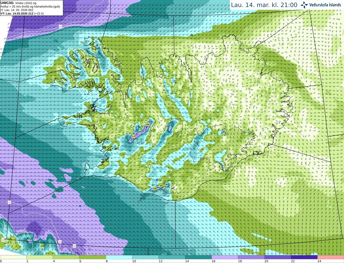The width and height of the screenshot is (344, 263).
Task: Click the 30 gust marker over southwest ocean
Action: click(42, 246)
